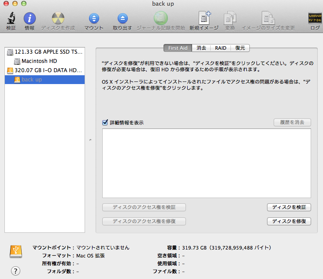Switch to the 復元 tab
The width and height of the screenshot is (323, 279).
point(240,48)
